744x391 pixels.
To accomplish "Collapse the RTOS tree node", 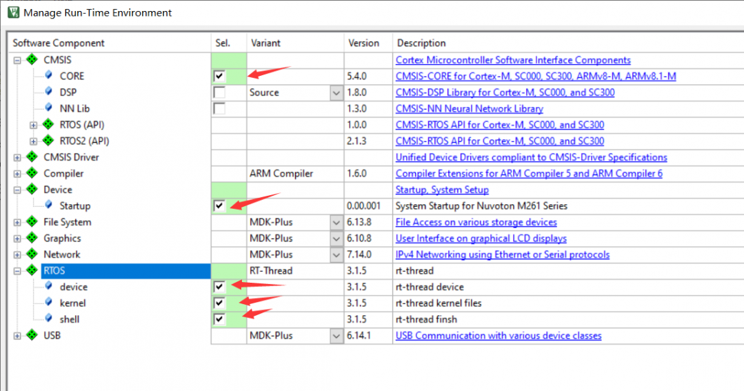I will pyautogui.click(x=17, y=271).
